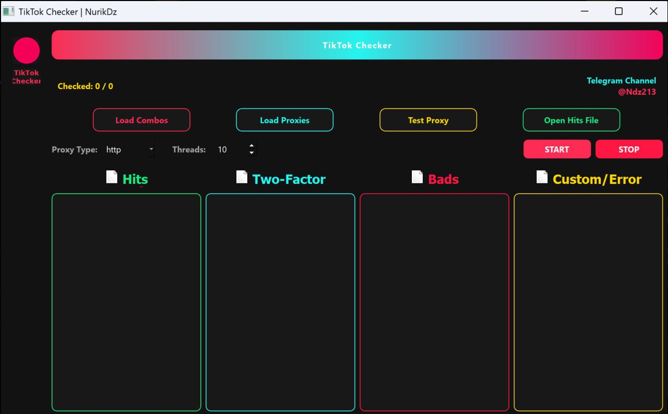
Task: Click inside the yellow Custom/Error results box
Action: 588,302
